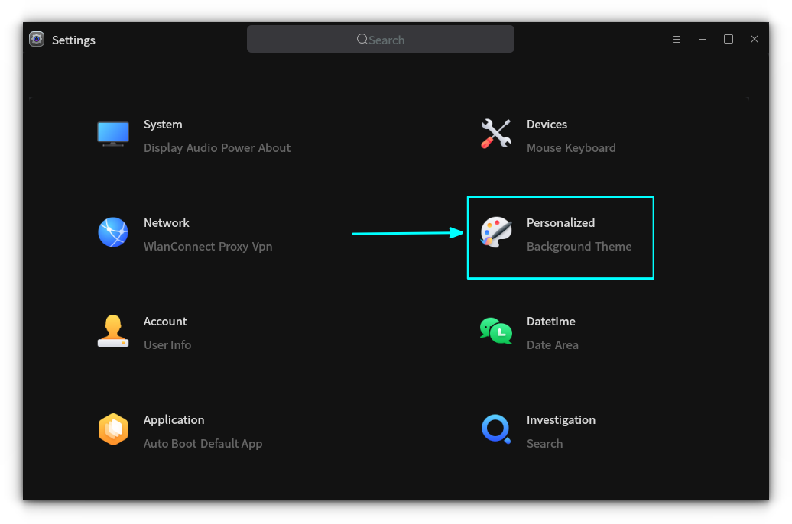The height and width of the screenshot is (524, 792).
Task: Select the Investigation search icon
Action: [x=495, y=429]
